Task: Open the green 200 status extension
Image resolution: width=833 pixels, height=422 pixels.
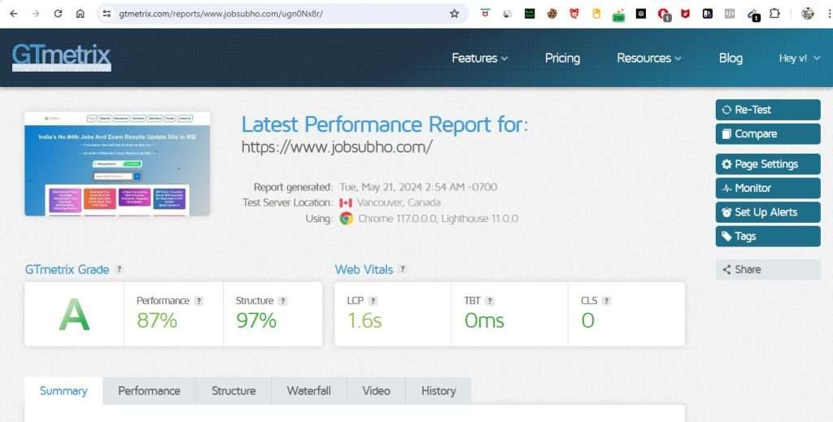Action: point(618,15)
